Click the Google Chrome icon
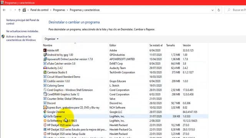 coord(45,112)
